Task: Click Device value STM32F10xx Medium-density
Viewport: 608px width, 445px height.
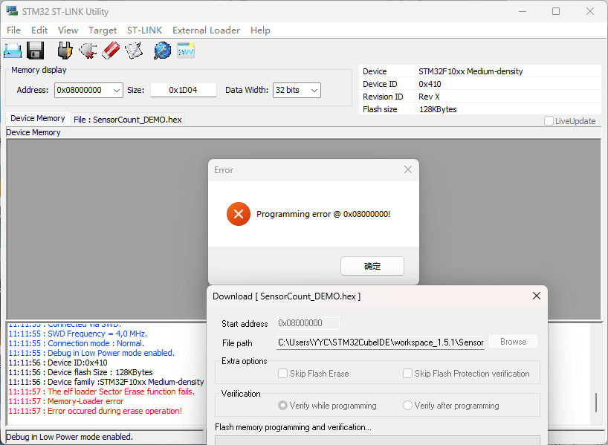Action: [x=470, y=71]
